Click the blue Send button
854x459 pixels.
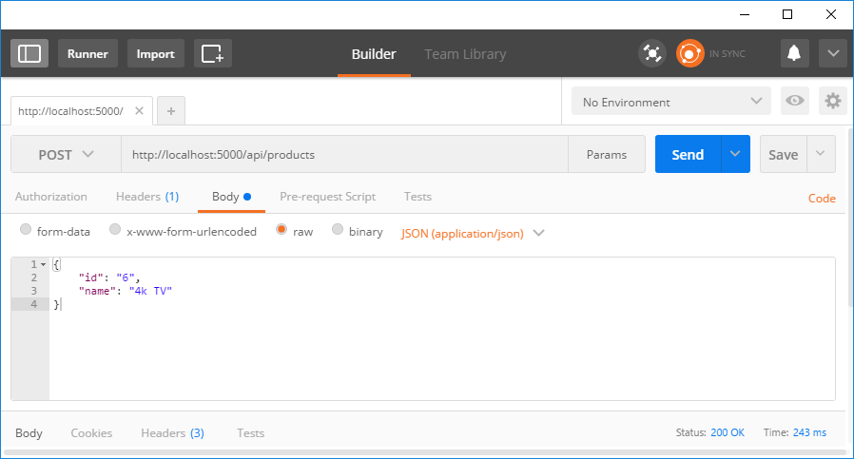point(688,154)
